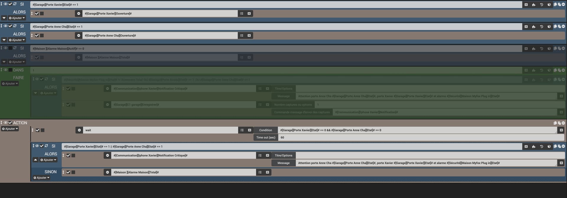Insert equipment via puzzle icon in Porte Xavier SI

click(x=534, y=5)
